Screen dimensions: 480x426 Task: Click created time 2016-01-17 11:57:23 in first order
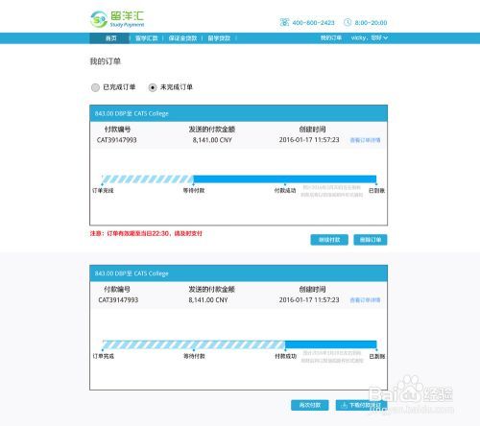[x=309, y=140]
